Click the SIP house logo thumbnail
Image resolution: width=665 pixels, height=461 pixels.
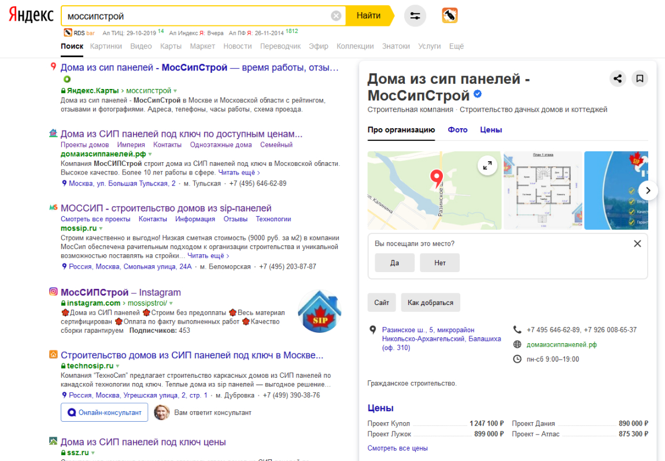pos(320,311)
